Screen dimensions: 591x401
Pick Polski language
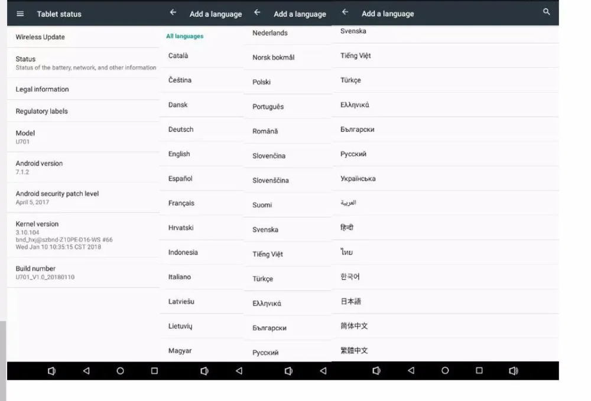(288, 82)
